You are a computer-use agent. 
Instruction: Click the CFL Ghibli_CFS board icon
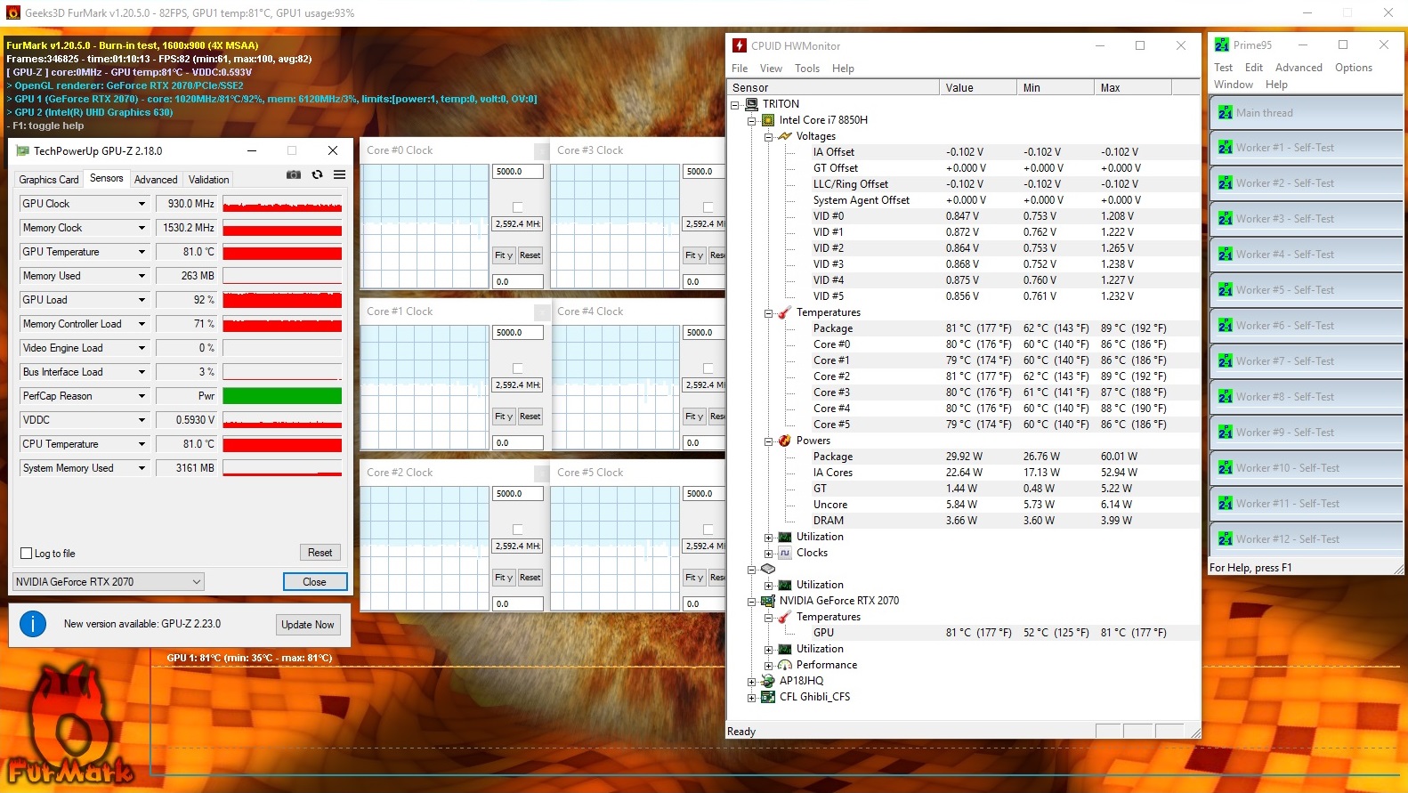coord(768,697)
